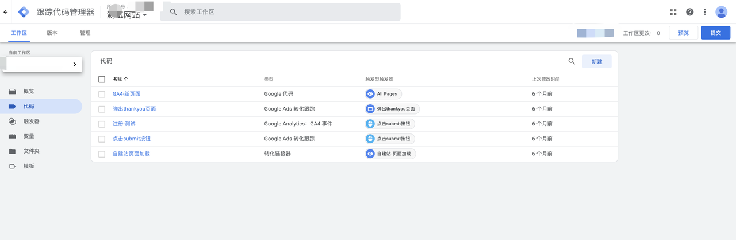Click the 触发型触发器 column header

coord(379,79)
